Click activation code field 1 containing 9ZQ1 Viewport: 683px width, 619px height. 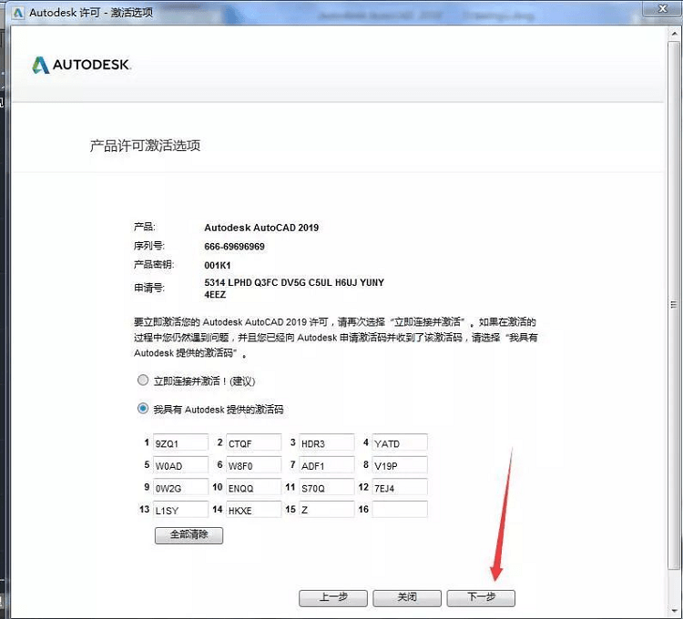181,442
